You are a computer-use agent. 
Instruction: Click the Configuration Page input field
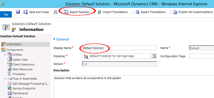click(202, 56)
